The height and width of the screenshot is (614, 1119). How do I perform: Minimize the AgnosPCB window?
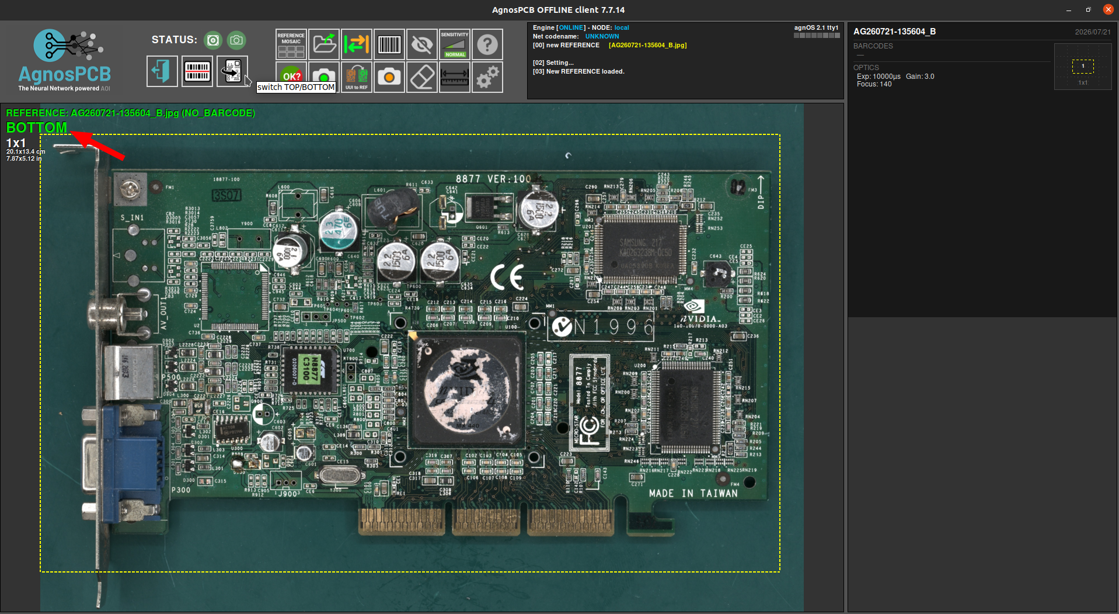point(1069,10)
